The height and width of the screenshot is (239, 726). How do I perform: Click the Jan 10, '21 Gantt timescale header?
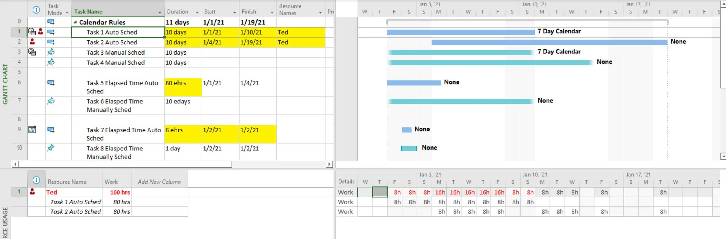pos(534,4)
